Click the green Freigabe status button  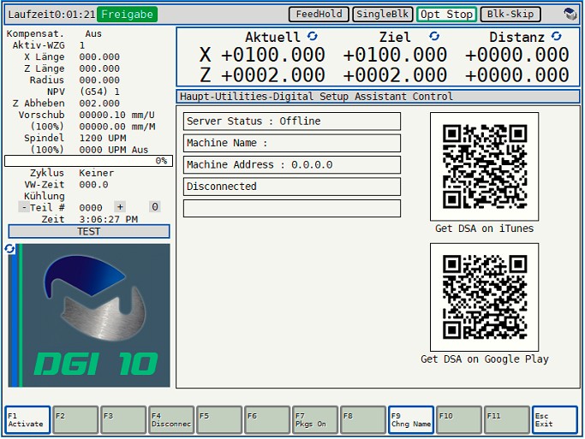[x=128, y=15]
